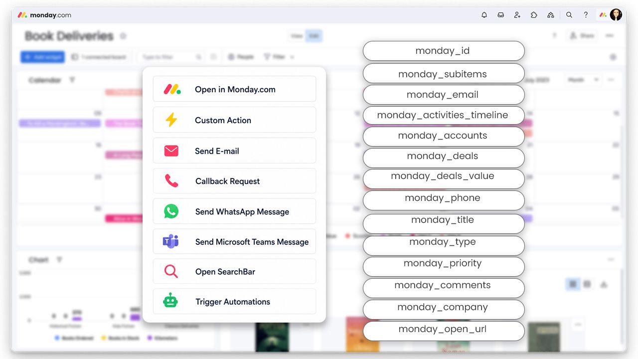Select the monday_company field pill
The width and height of the screenshot is (638, 359).
pos(444,309)
